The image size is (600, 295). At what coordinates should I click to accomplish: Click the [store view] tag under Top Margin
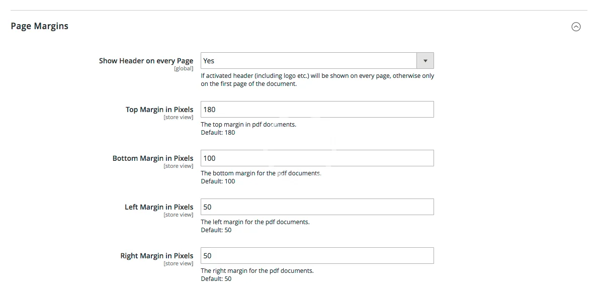click(178, 118)
